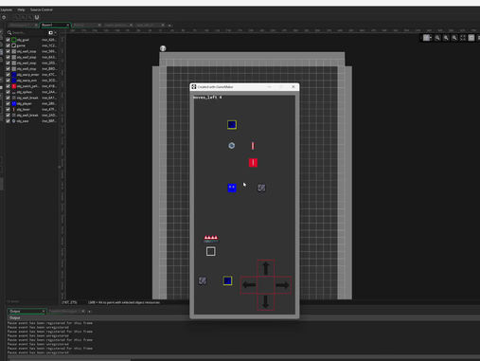The height and width of the screenshot is (361, 480).
Task: Switch to the Room1 tab
Action: [x=55, y=25]
